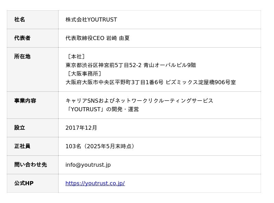Click the 代表者 row header
The image size is (274, 203).
(22, 38)
